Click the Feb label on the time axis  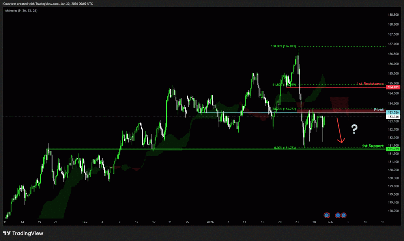[330, 222]
